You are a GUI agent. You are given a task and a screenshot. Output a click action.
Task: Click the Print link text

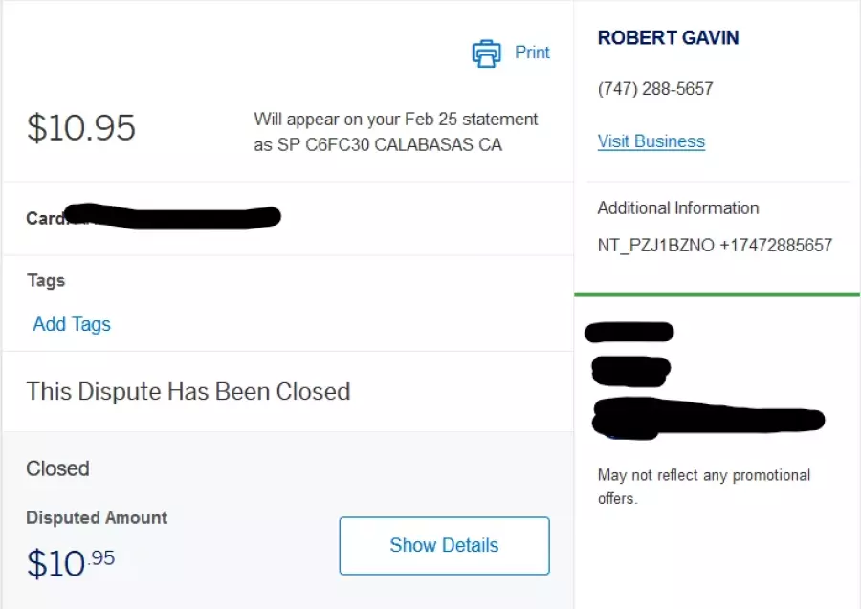tap(532, 53)
